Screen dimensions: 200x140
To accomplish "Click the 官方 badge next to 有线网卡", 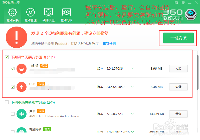I will click(x=47, y=129).
